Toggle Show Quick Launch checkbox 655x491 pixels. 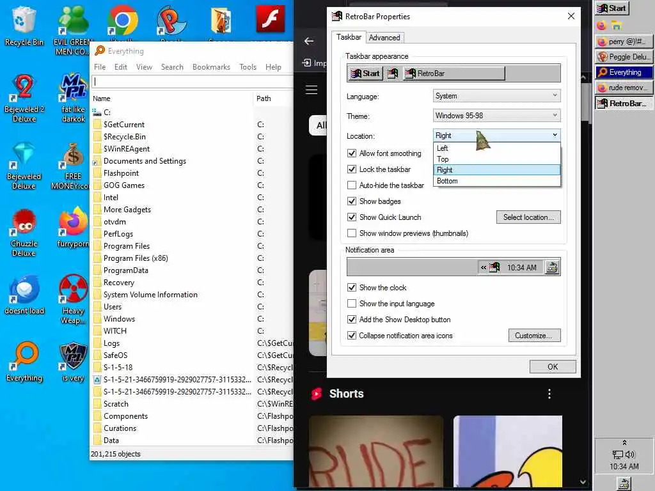(352, 217)
